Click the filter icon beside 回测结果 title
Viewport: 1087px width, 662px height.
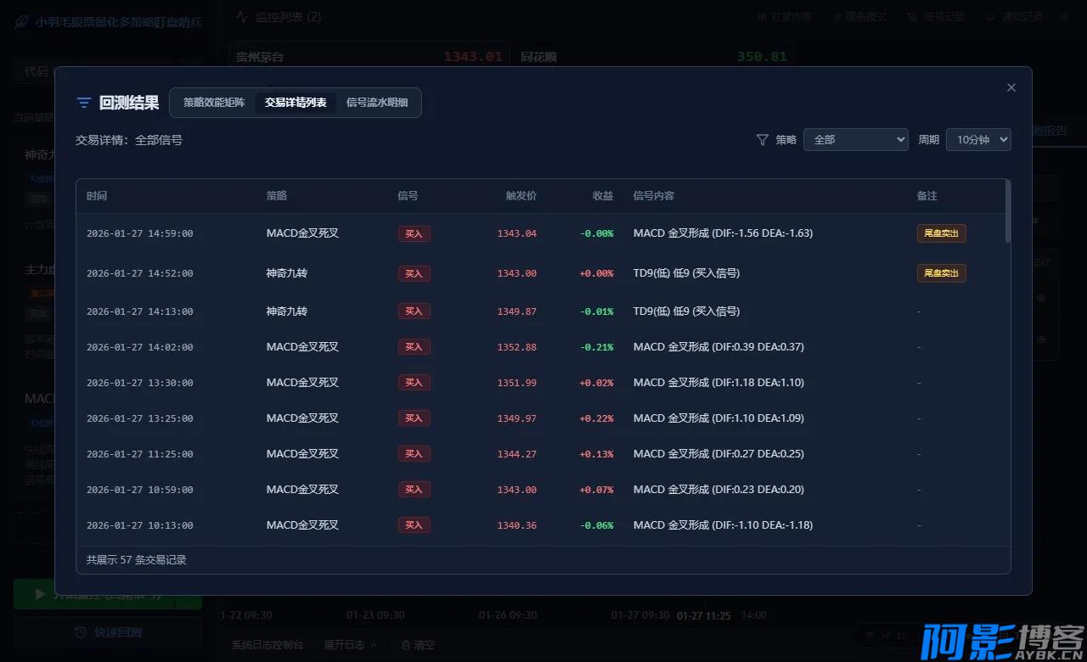click(82, 103)
